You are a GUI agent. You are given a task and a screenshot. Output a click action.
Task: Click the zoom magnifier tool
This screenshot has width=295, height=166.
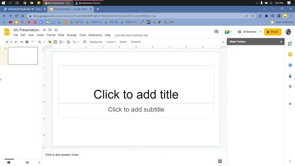pos(40,42)
